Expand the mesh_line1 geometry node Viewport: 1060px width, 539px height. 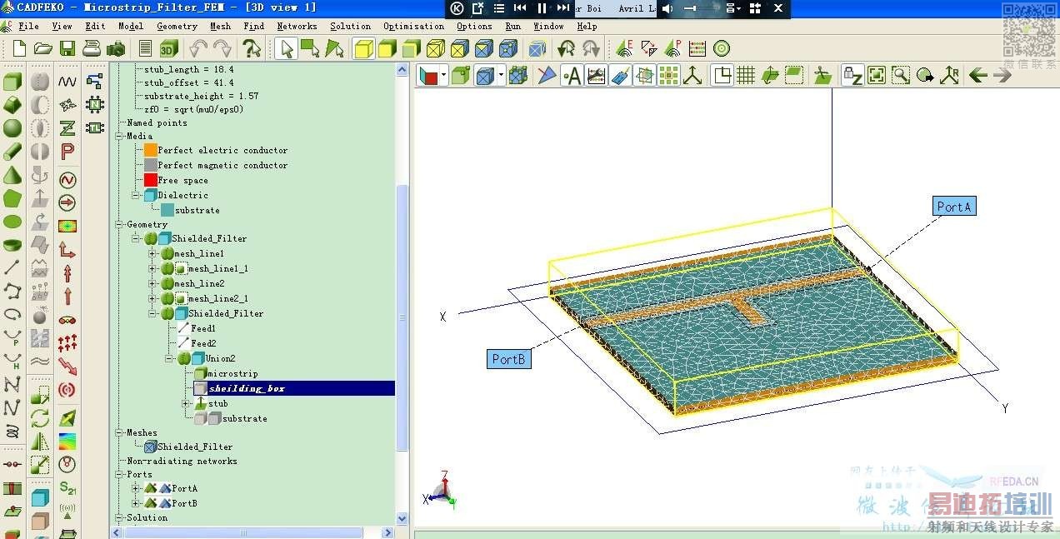pos(153,253)
